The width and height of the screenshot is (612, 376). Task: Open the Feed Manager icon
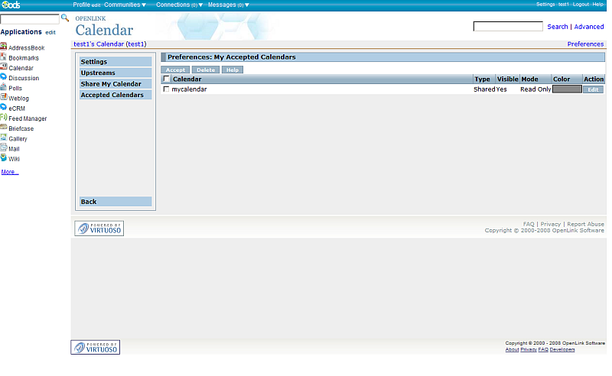click(4, 118)
